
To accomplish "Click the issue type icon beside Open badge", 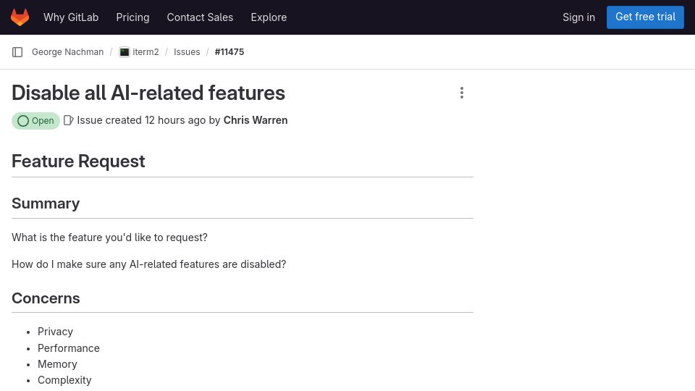I will click(x=68, y=120).
